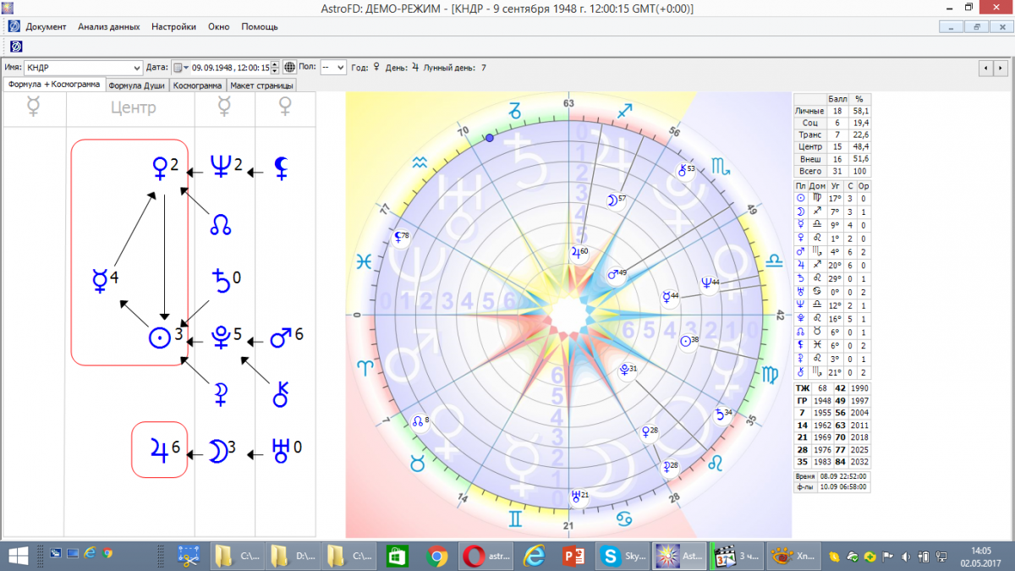Open the Анализ данных menu
Screen dimensions: 1015x571
tap(108, 26)
